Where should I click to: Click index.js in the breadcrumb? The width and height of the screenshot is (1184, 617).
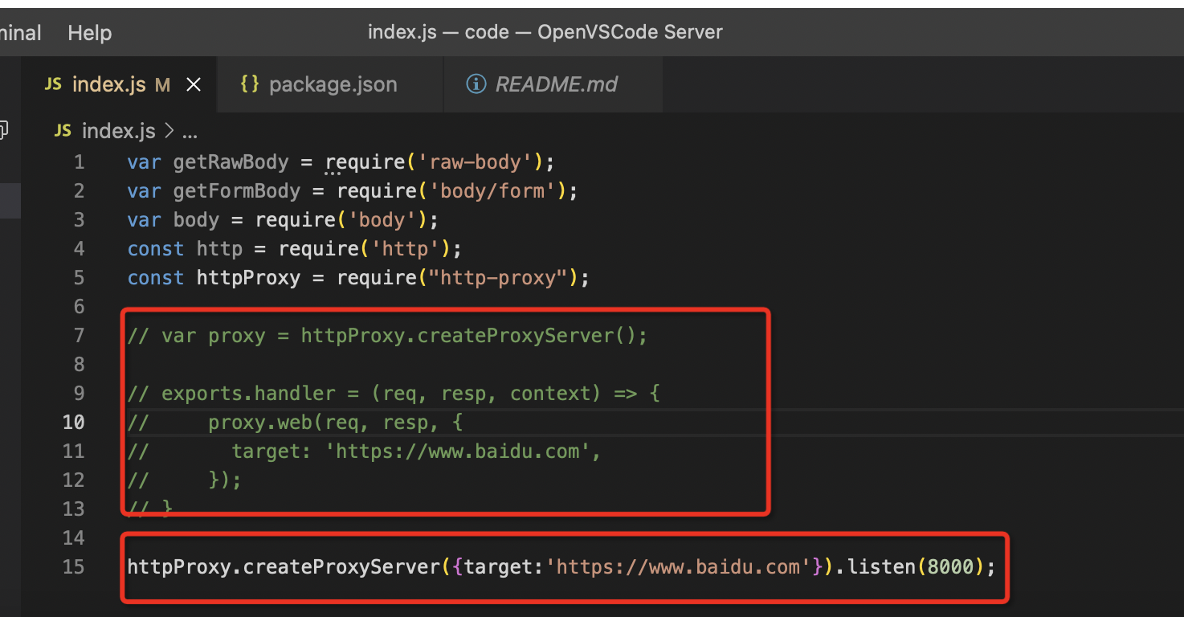point(118,131)
